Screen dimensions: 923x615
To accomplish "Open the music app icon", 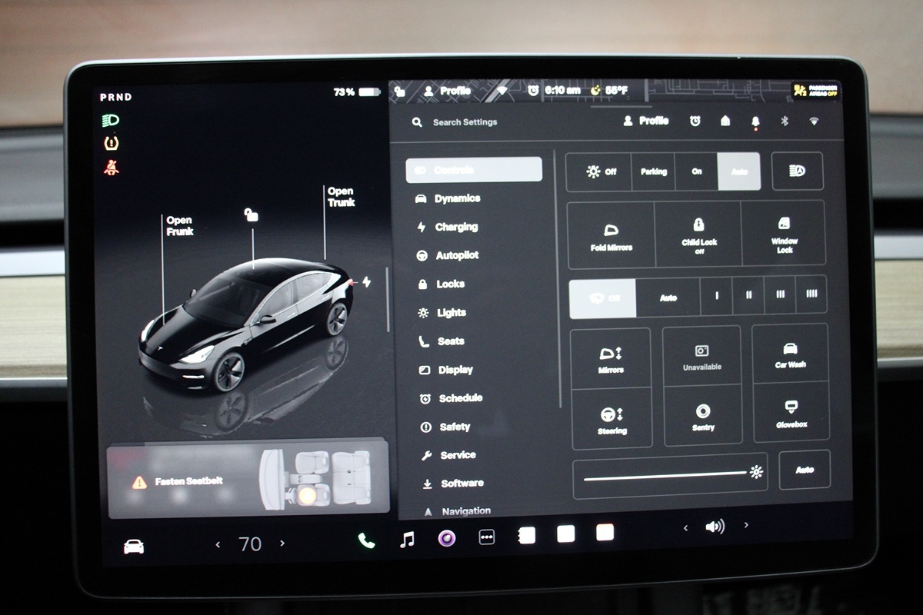I will 407,539.
